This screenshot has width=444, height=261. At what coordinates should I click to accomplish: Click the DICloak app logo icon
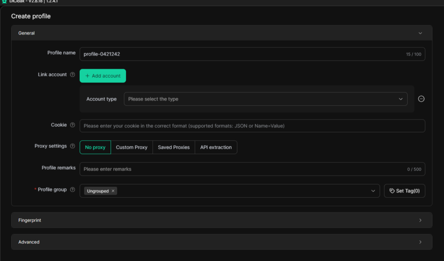[x=4, y=2]
